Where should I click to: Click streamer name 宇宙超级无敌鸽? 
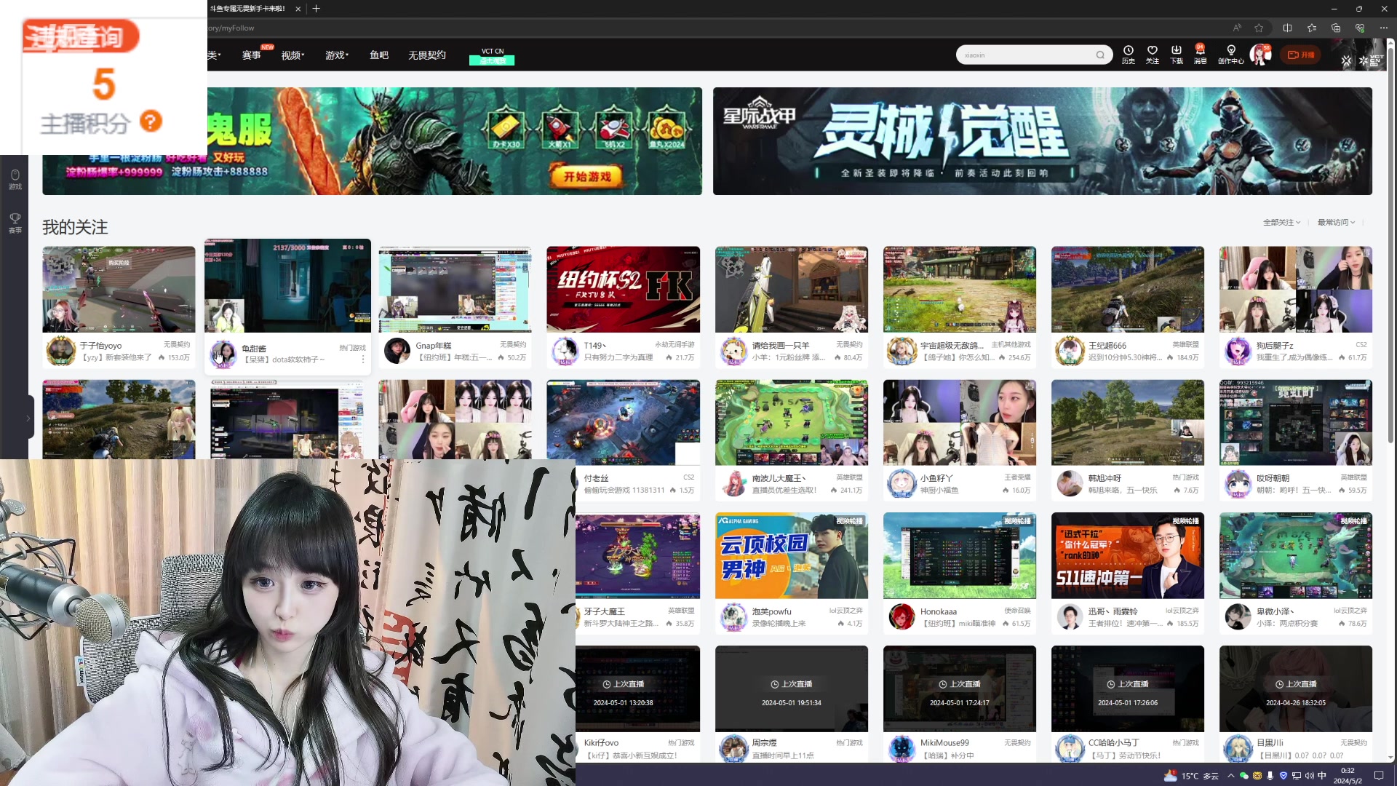[952, 346]
